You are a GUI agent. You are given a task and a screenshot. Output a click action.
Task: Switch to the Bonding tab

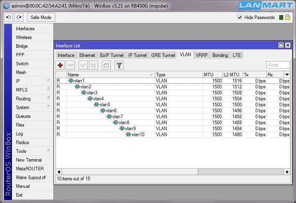coord(220,55)
